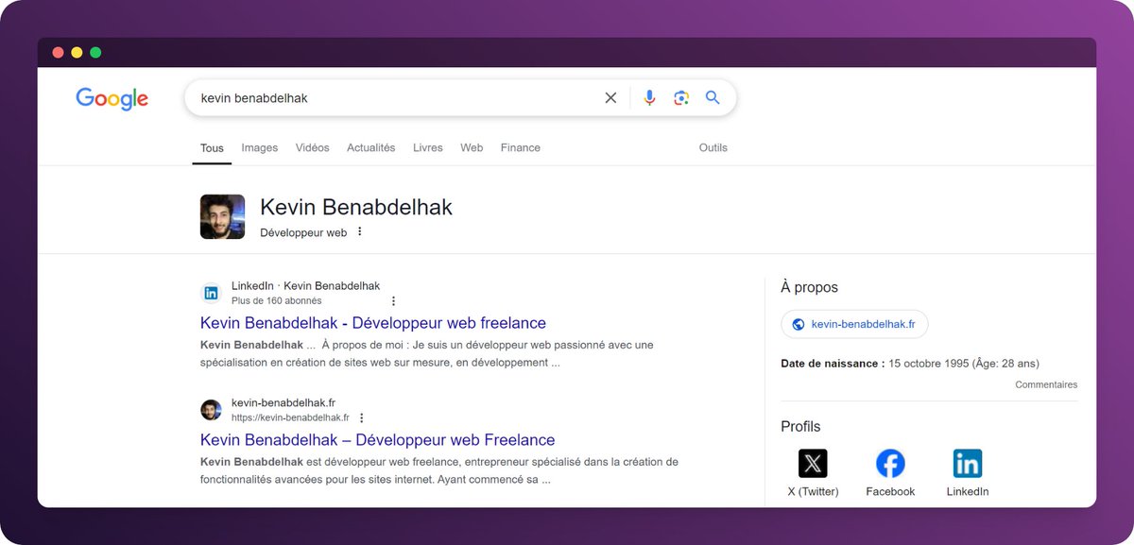Open link Kevin Benabdelhak - Développeur web freelance
The height and width of the screenshot is (545, 1134).
(373, 323)
